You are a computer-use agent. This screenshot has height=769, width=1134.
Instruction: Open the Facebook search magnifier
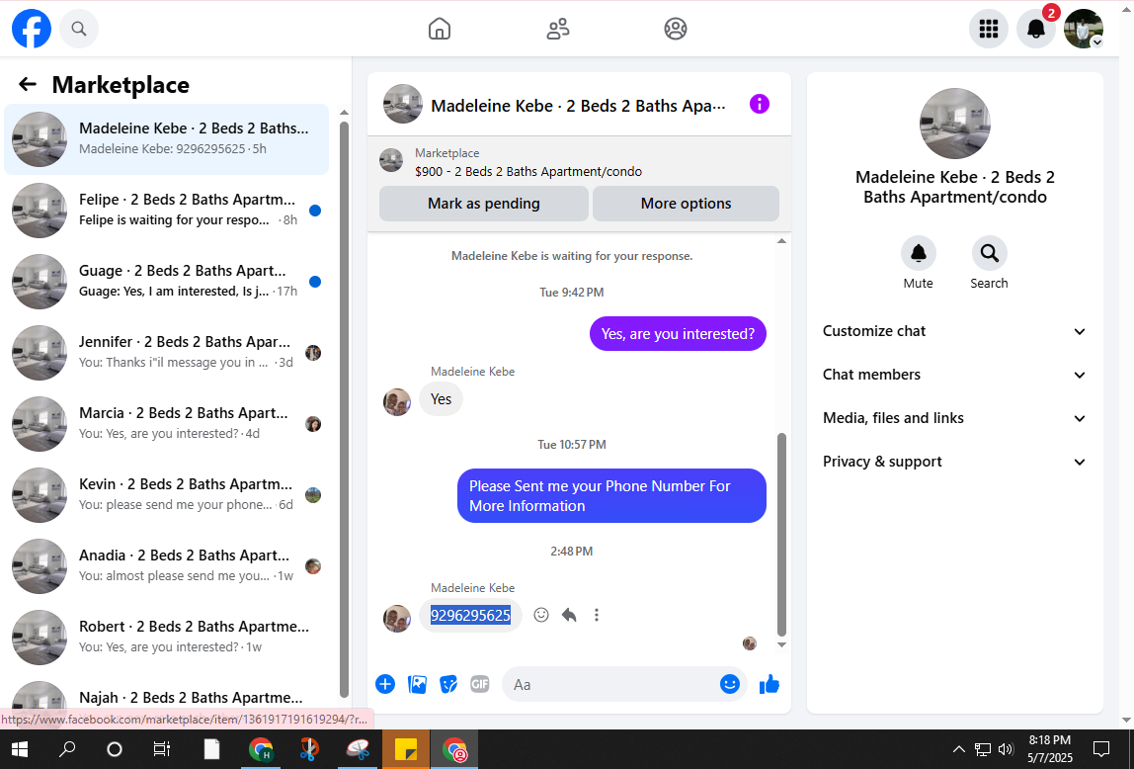tap(79, 29)
